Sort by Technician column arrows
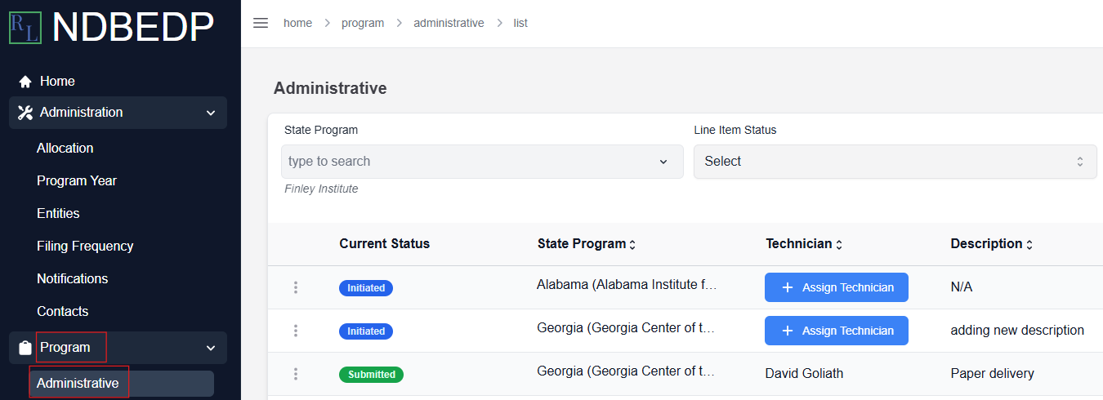This screenshot has height=400, width=1103. (x=839, y=244)
